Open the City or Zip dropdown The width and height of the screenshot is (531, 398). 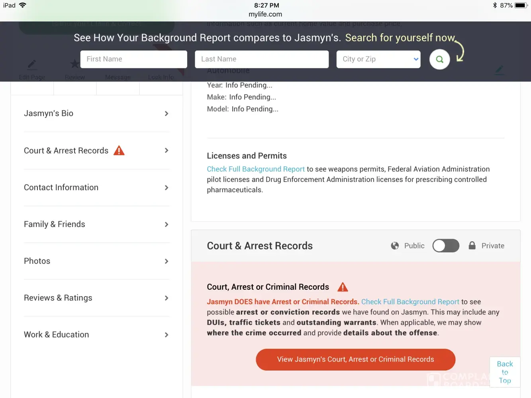tap(378, 59)
